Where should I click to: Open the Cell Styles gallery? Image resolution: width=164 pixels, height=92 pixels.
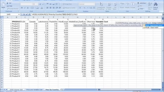point(115,6)
